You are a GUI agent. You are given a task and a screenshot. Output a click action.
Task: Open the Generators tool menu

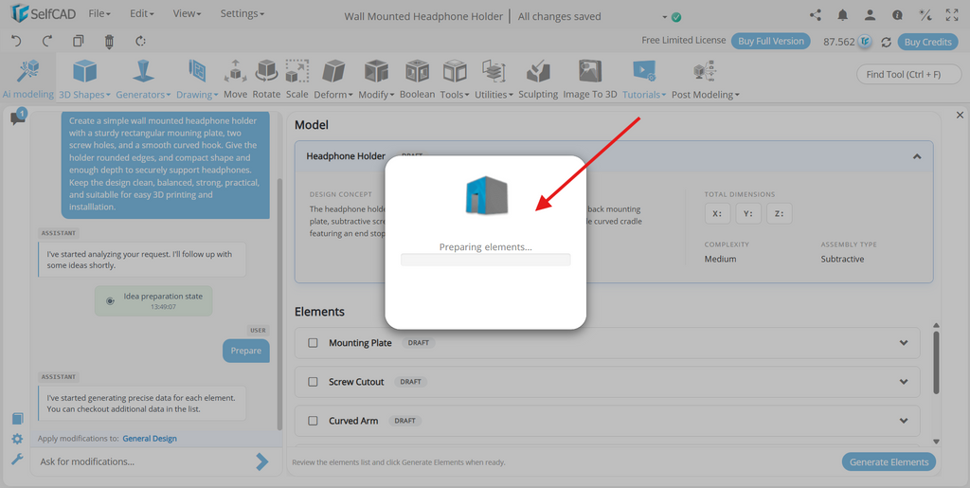(x=143, y=78)
